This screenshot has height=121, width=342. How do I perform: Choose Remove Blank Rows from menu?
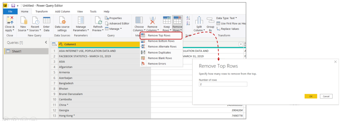[x=160, y=58]
